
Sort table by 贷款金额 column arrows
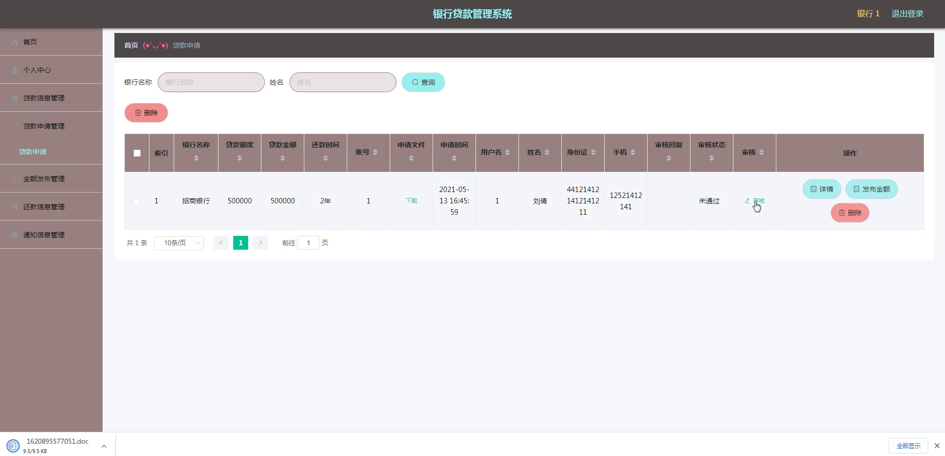[282, 158]
